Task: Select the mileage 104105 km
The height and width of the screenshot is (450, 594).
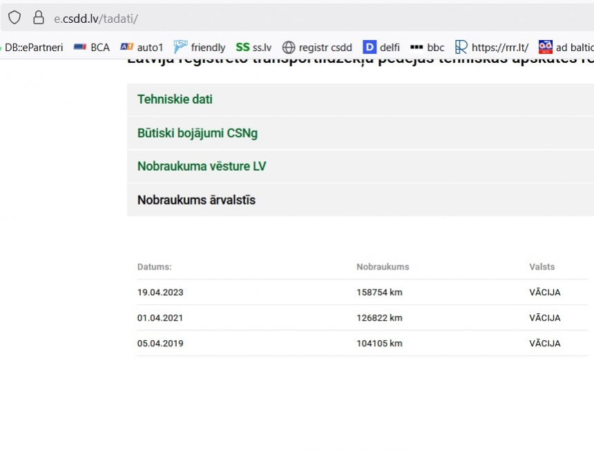Action: coord(379,343)
